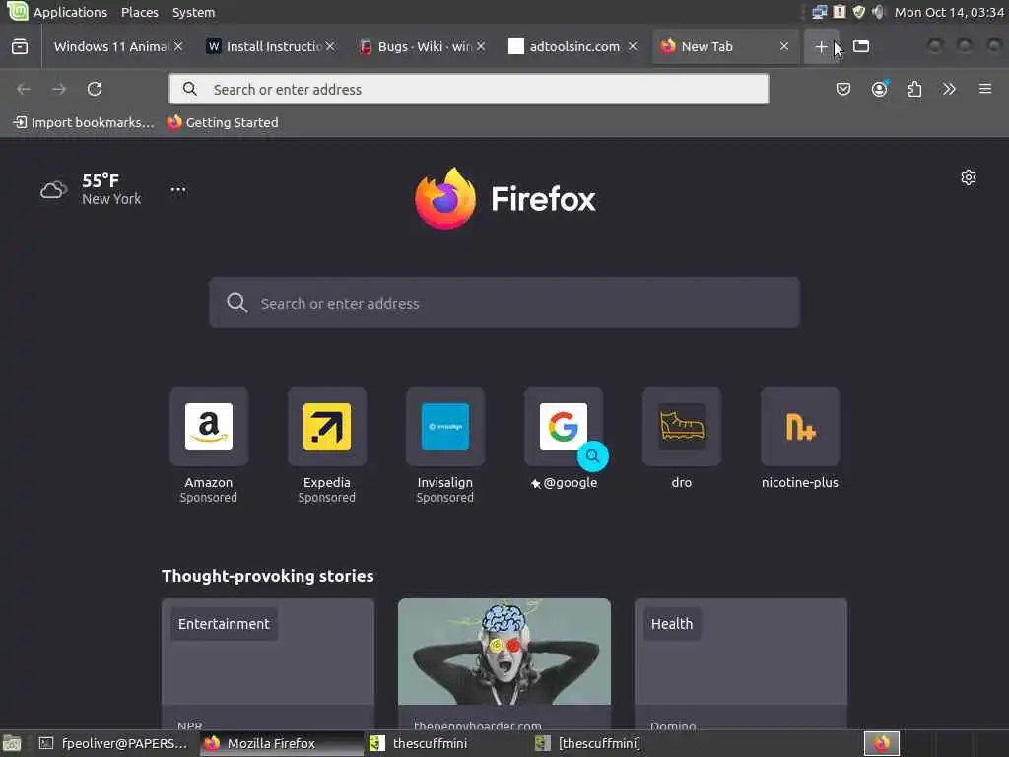Close the Install Instructions tab
Screen dimensions: 1009x757
[329, 46]
